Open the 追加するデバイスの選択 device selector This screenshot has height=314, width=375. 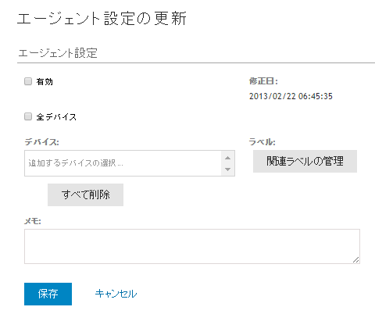coord(123,163)
